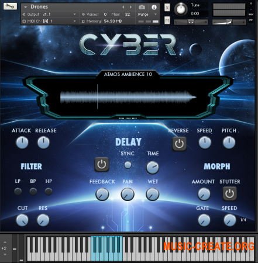This screenshot has width=258, height=263.
Task: Toggle the Stutter power button
Action: 230,193
